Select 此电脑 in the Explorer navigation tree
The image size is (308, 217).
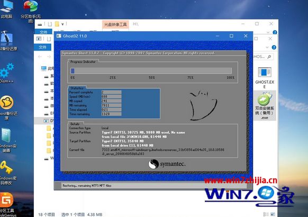click(47, 68)
